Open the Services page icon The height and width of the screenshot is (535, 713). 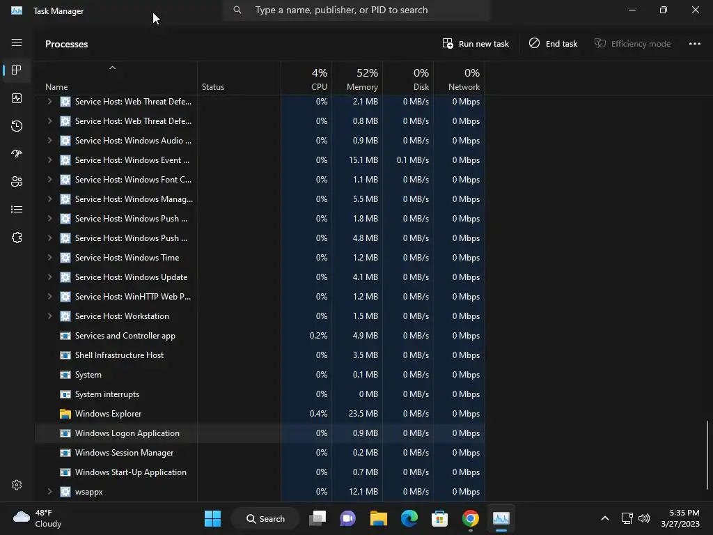tap(17, 238)
